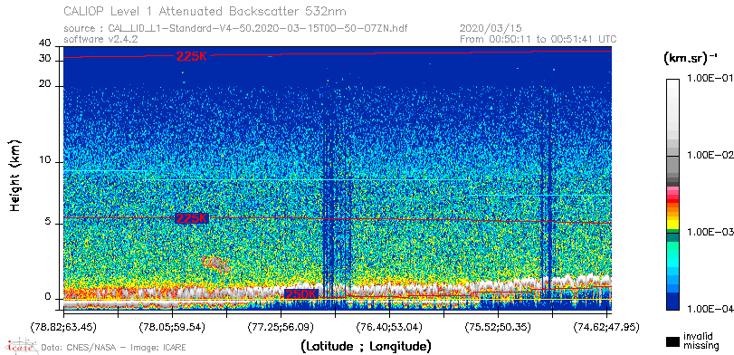The width and height of the screenshot is (734, 355).
Task: Click the y-axis tick label '0'
Action: point(48,297)
